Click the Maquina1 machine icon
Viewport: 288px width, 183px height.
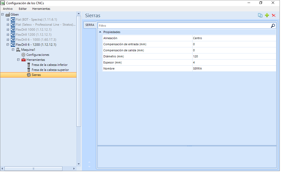pyautogui.click(x=18, y=50)
